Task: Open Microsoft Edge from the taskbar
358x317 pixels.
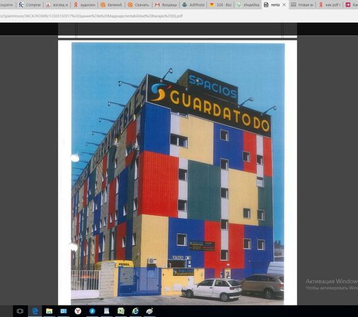Action: pos(35,311)
